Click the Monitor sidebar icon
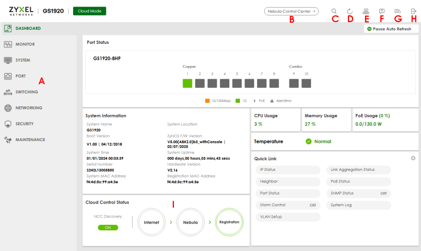This screenshot has width=421, height=251. click(x=8, y=44)
